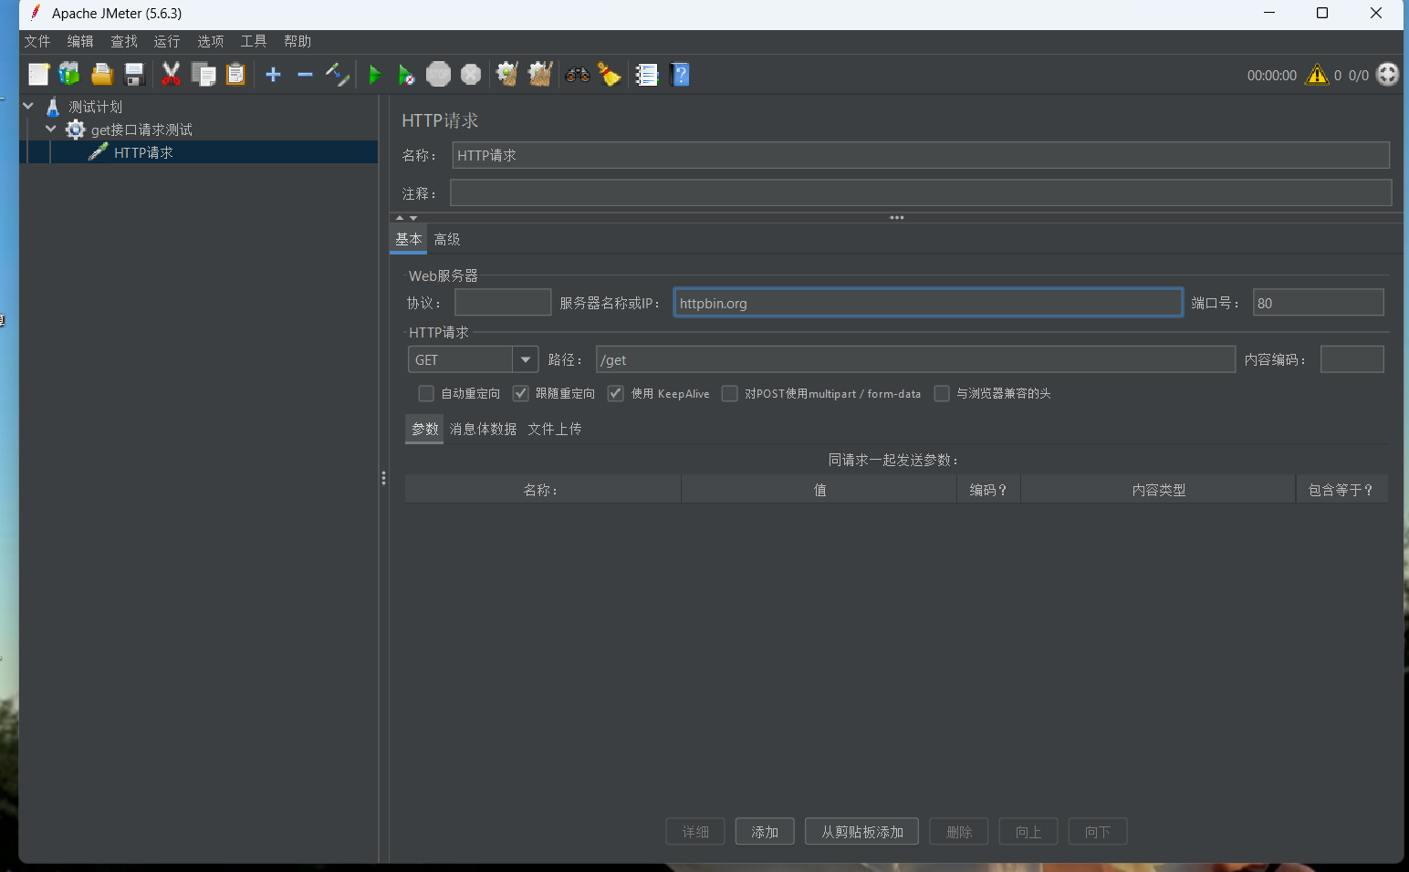Viewport: 1409px width, 872px height.
Task: Enable the 与浏览器兼容的头 checkbox
Action: click(942, 393)
